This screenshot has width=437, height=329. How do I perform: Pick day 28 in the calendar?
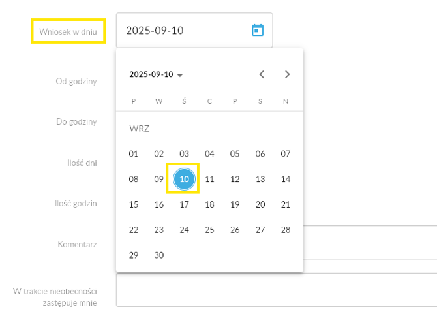pos(285,230)
